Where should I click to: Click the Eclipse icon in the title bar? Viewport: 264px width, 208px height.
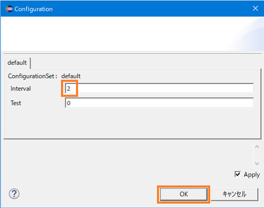[9, 9]
